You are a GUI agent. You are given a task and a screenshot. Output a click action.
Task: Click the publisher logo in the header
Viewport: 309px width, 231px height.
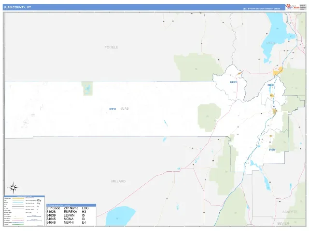(293, 7)
